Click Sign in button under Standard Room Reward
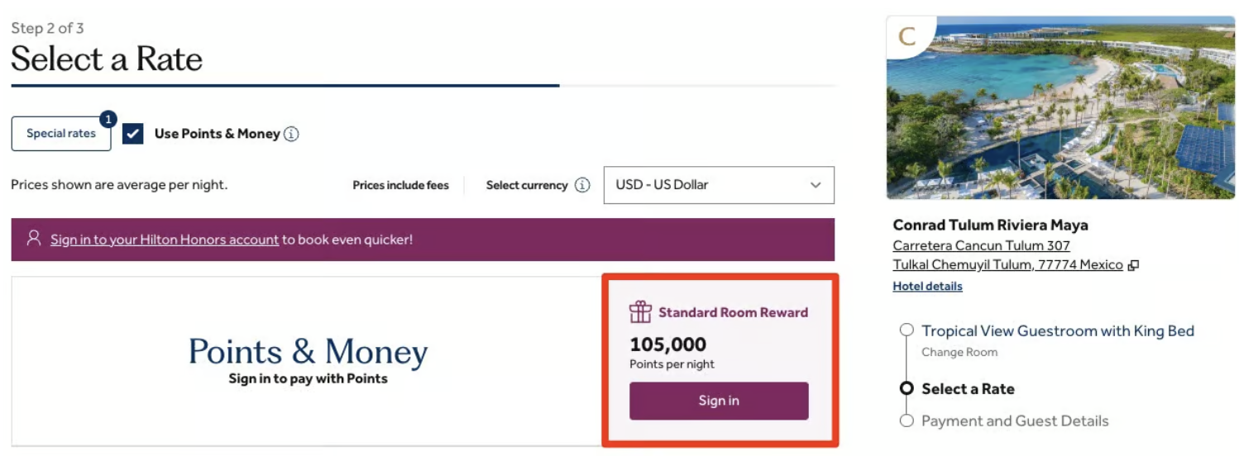The image size is (1239, 456). (x=719, y=401)
